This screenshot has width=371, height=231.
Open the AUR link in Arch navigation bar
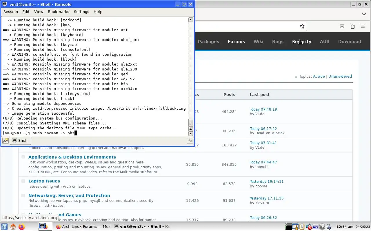click(x=325, y=42)
